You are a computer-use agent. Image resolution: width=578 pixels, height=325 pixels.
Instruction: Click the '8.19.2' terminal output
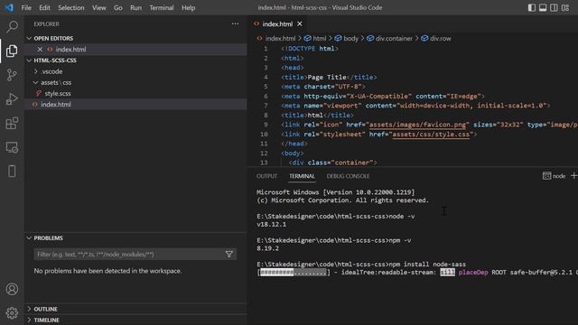coord(267,248)
